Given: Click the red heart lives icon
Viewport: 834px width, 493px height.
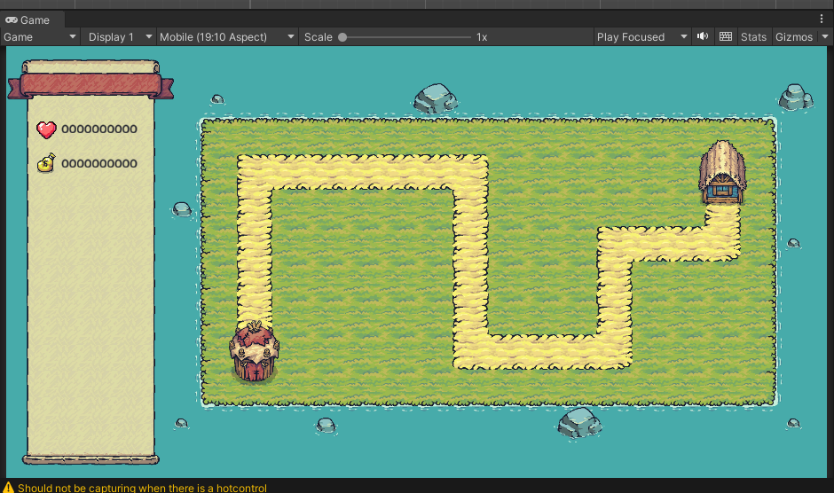Looking at the screenshot, I should (x=46, y=129).
